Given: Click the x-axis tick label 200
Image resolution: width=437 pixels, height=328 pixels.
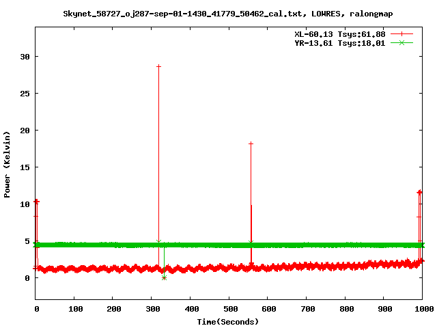Looking at the screenshot, I should (x=114, y=309).
